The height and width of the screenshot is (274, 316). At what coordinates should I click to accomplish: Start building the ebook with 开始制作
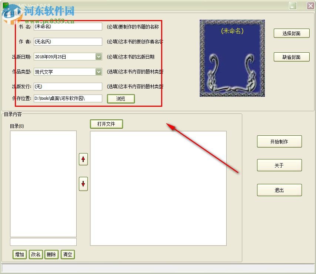pos(279,141)
